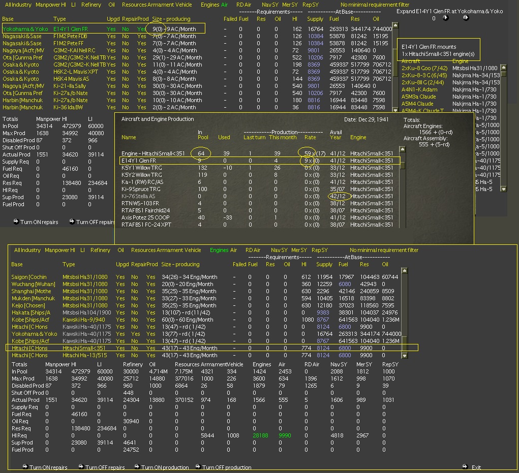Toggle Prod Yes on Hakata Mitsbsi Ha104/1900 row

tap(150, 312)
